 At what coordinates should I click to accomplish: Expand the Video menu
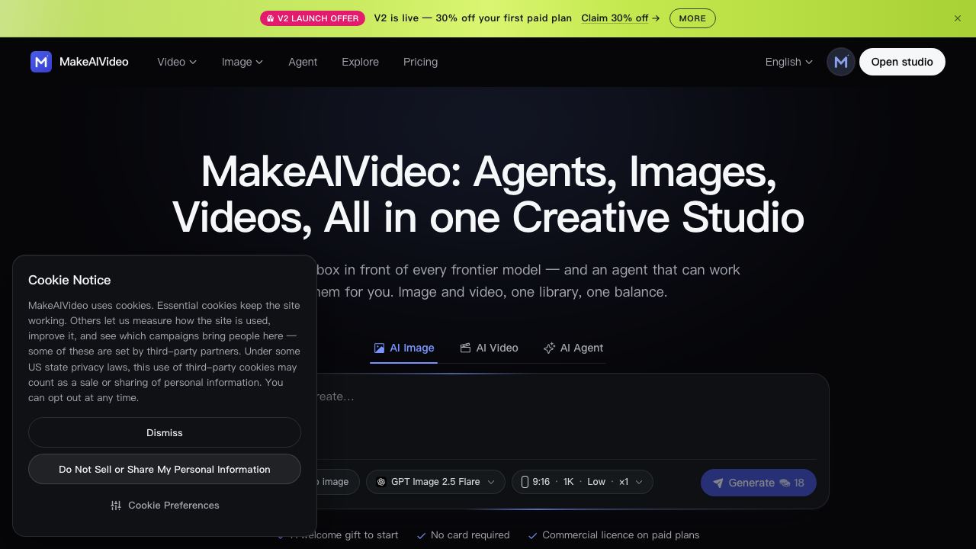point(177,62)
